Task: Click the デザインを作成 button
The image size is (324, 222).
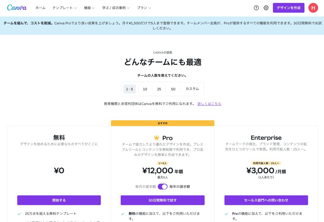Action: pyautogui.click(x=289, y=8)
